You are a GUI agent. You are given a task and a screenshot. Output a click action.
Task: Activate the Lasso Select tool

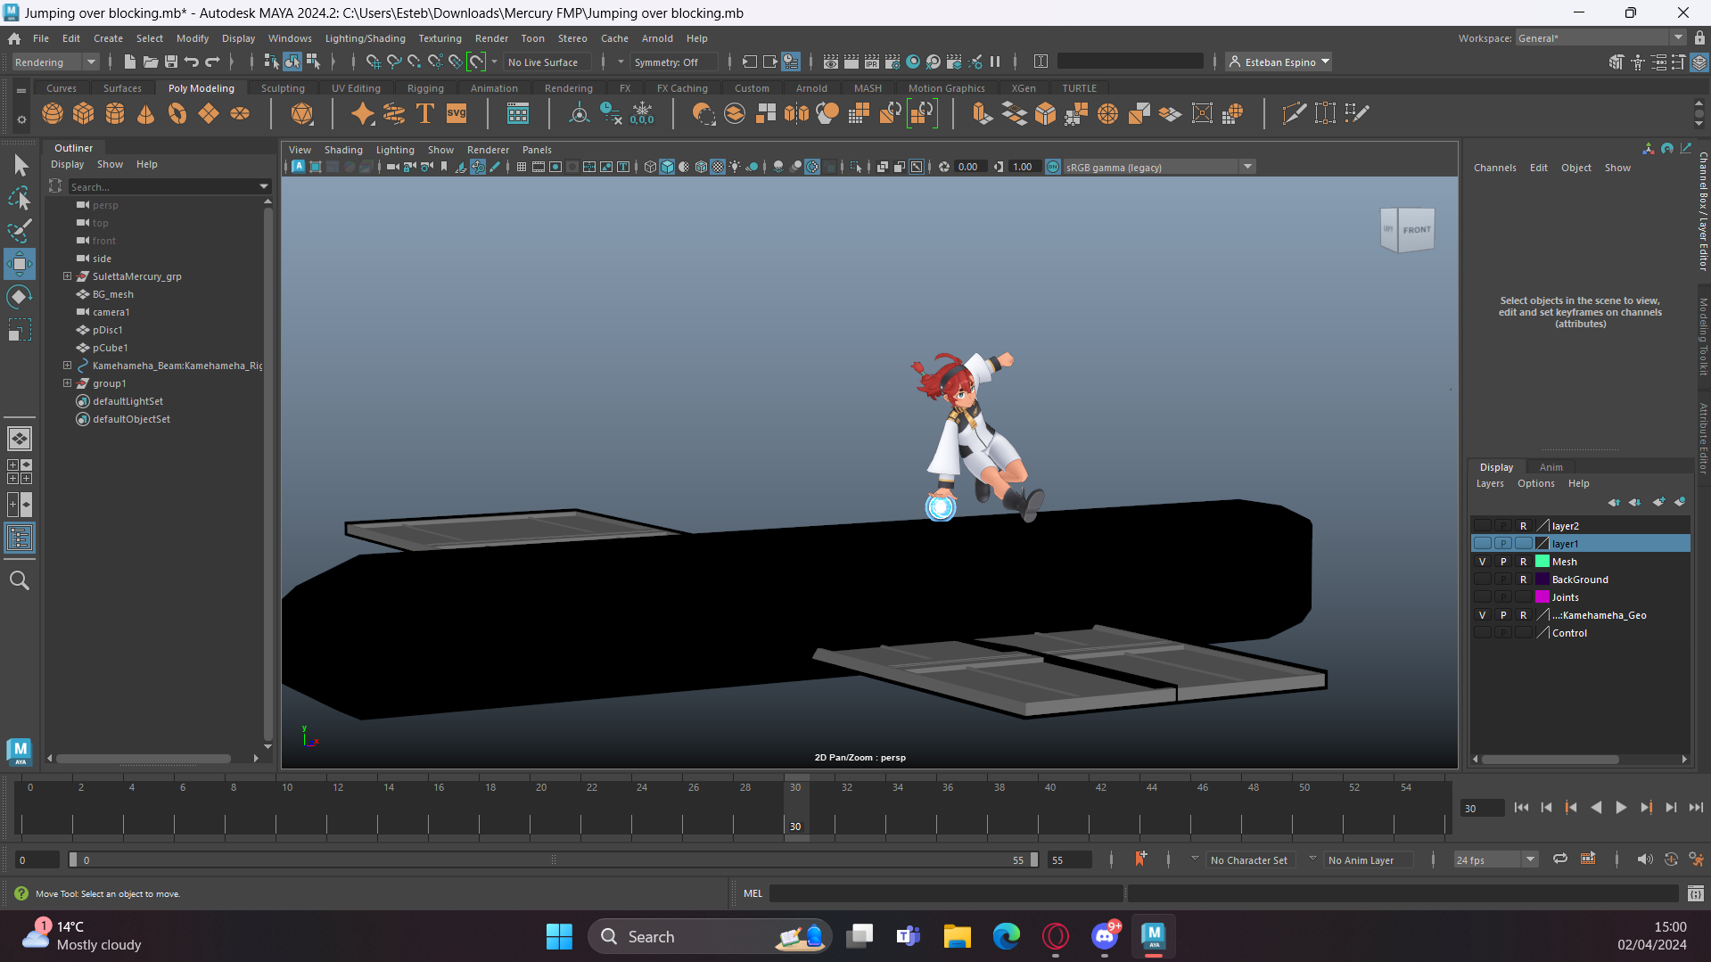pos(20,198)
